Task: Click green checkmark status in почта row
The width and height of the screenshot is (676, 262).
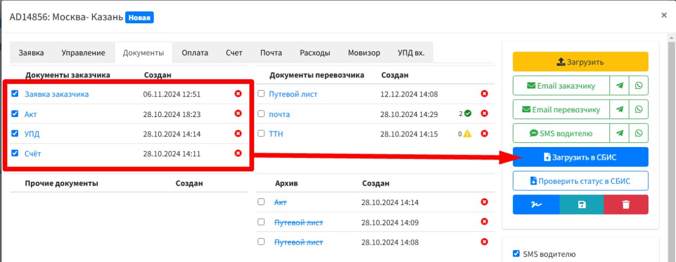Action: click(467, 113)
